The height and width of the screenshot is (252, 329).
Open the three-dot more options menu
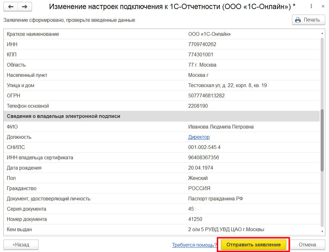tap(311, 6)
